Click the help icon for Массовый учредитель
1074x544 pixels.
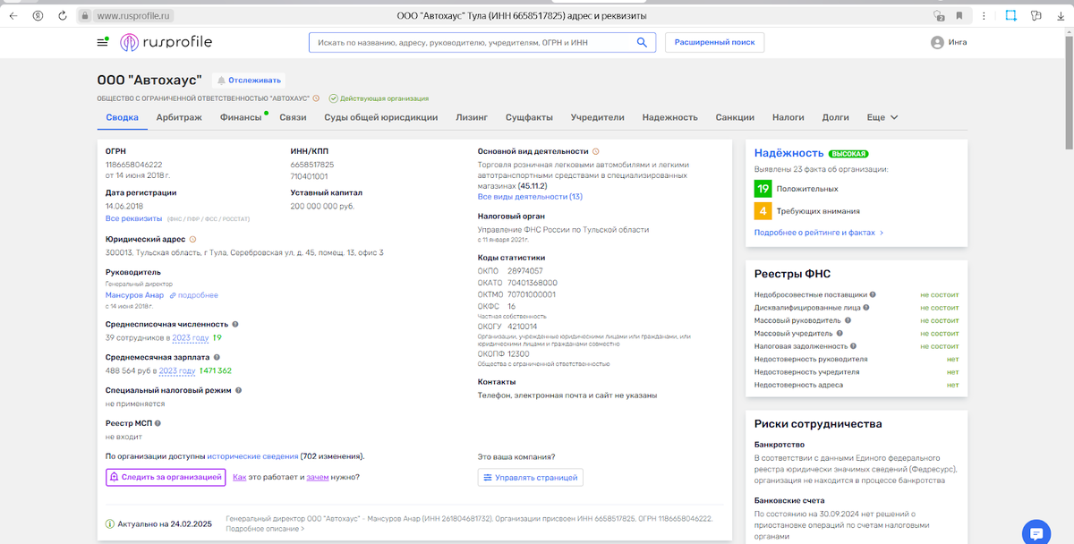tap(839, 333)
